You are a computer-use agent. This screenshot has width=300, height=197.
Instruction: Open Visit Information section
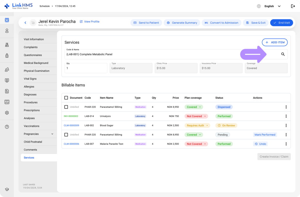click(x=38, y=39)
